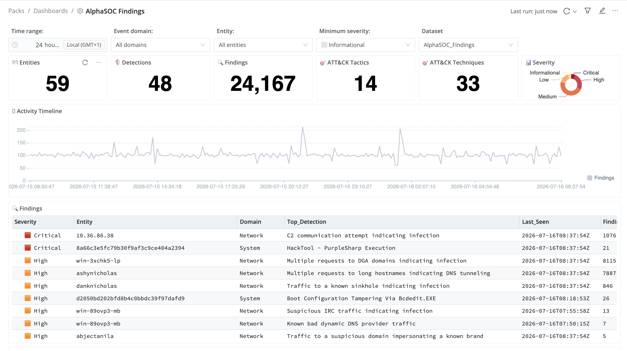Click the Detections shield icon
This screenshot has width=627, height=351.
pos(118,62)
